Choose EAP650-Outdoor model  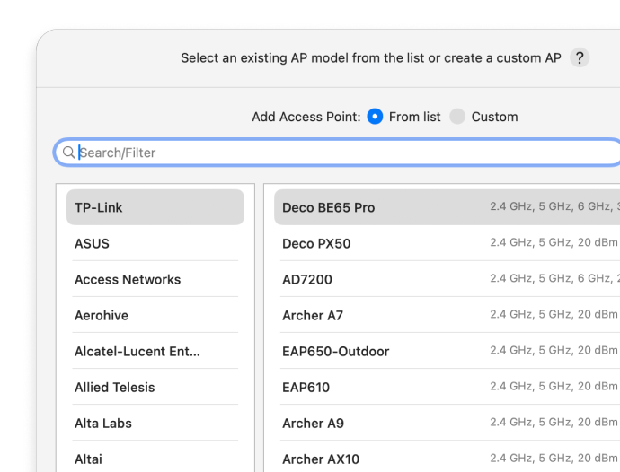pyautogui.click(x=447, y=351)
